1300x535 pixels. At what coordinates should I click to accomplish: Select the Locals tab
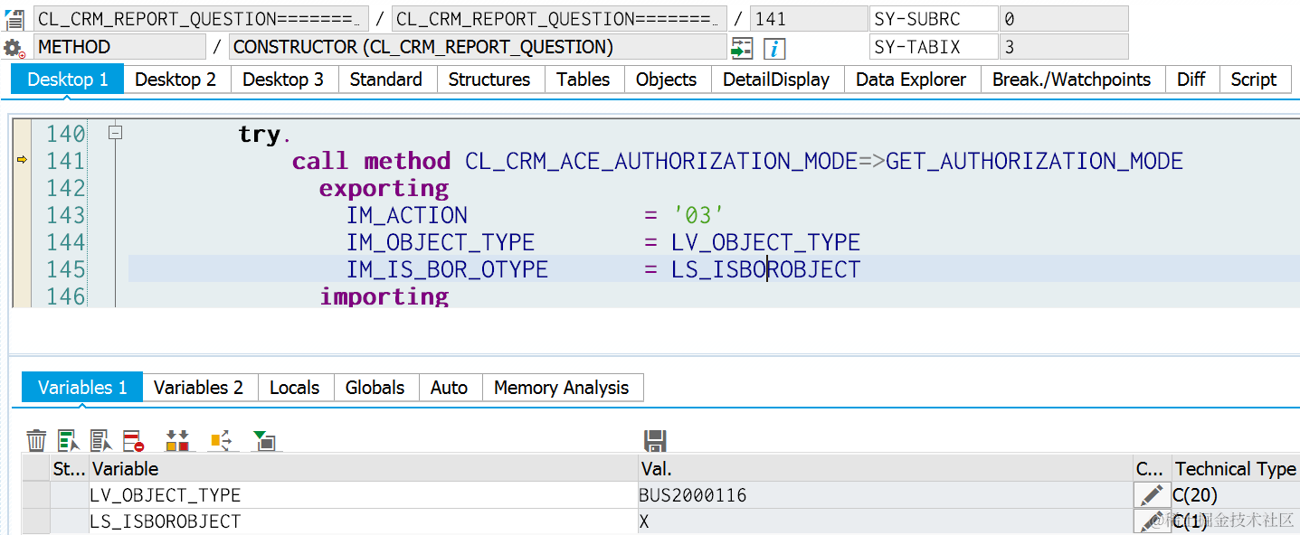point(295,388)
